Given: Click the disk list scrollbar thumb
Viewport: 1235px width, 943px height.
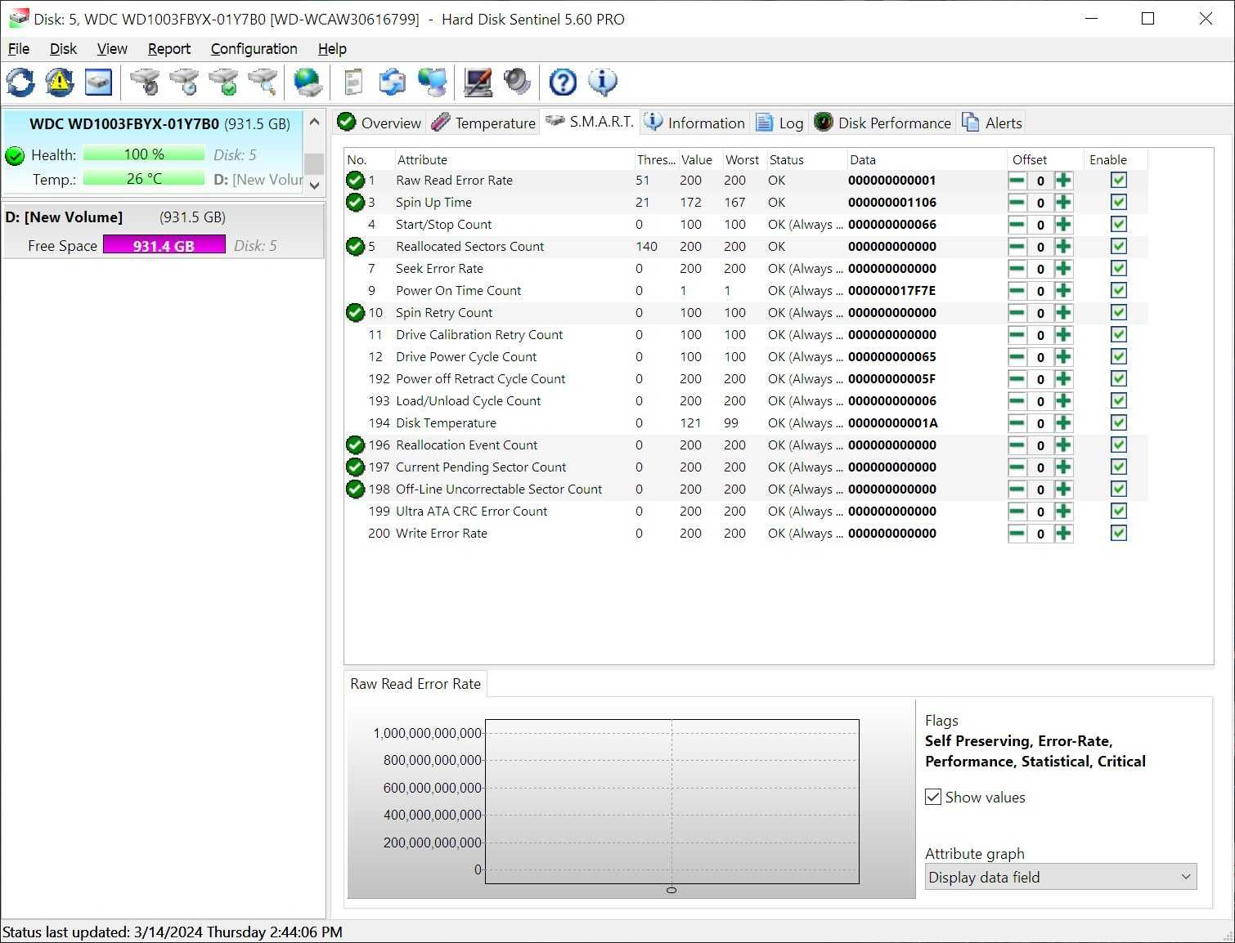Looking at the screenshot, I should [x=314, y=163].
